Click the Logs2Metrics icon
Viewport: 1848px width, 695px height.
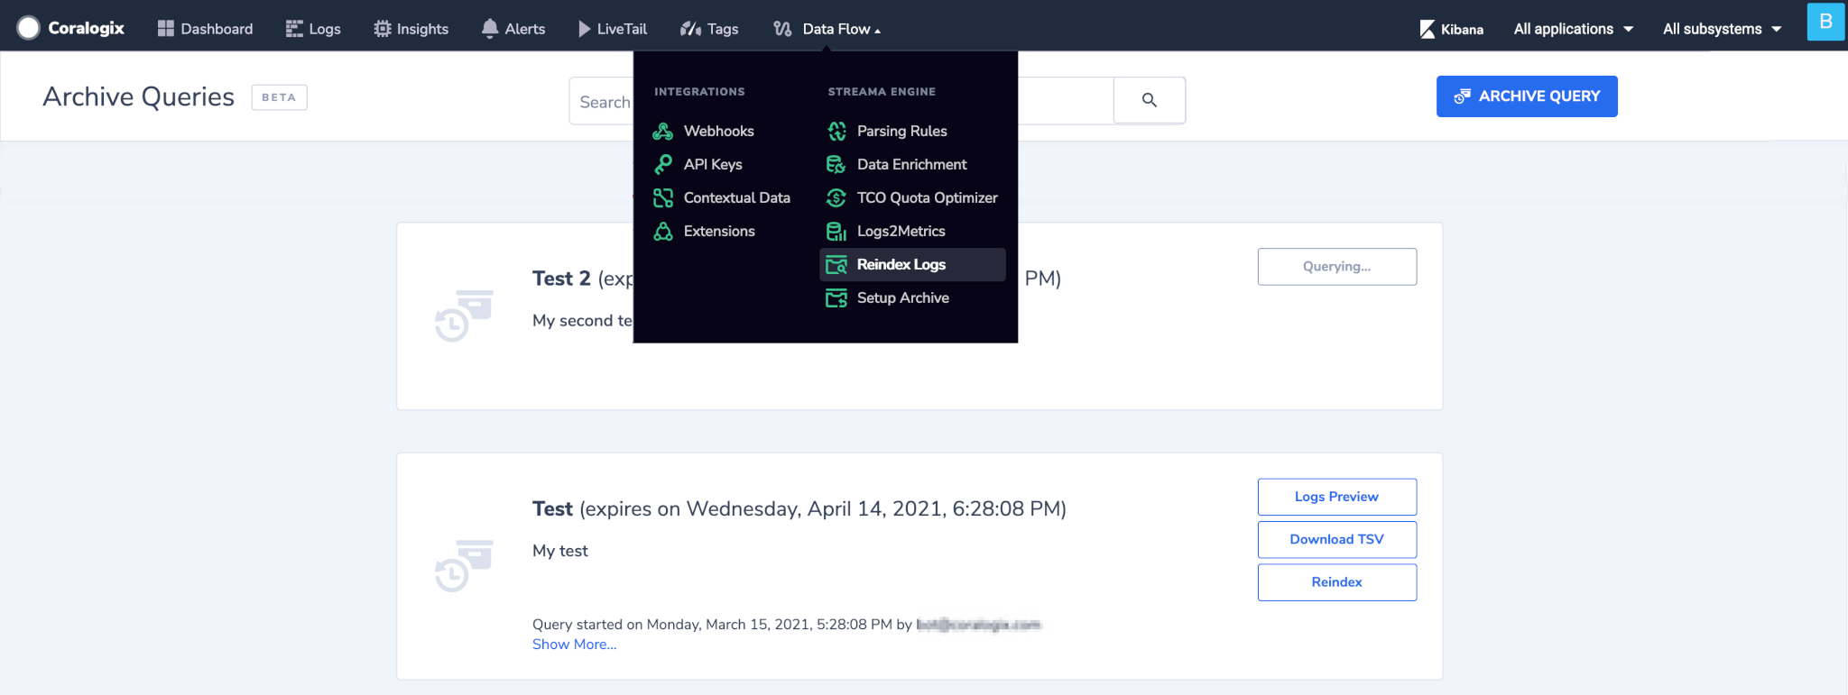point(836,231)
